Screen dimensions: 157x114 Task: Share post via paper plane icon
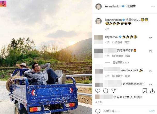[x=113, y=91]
